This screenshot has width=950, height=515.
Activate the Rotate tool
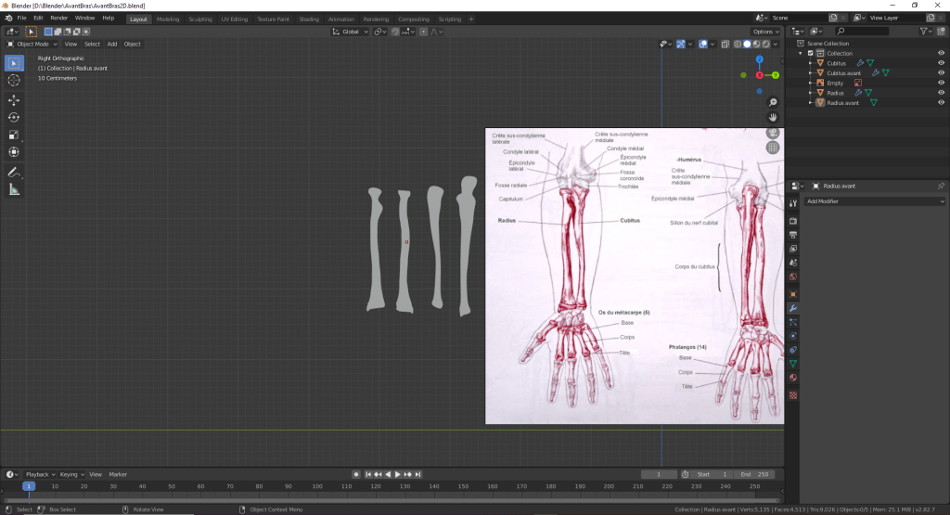14,117
